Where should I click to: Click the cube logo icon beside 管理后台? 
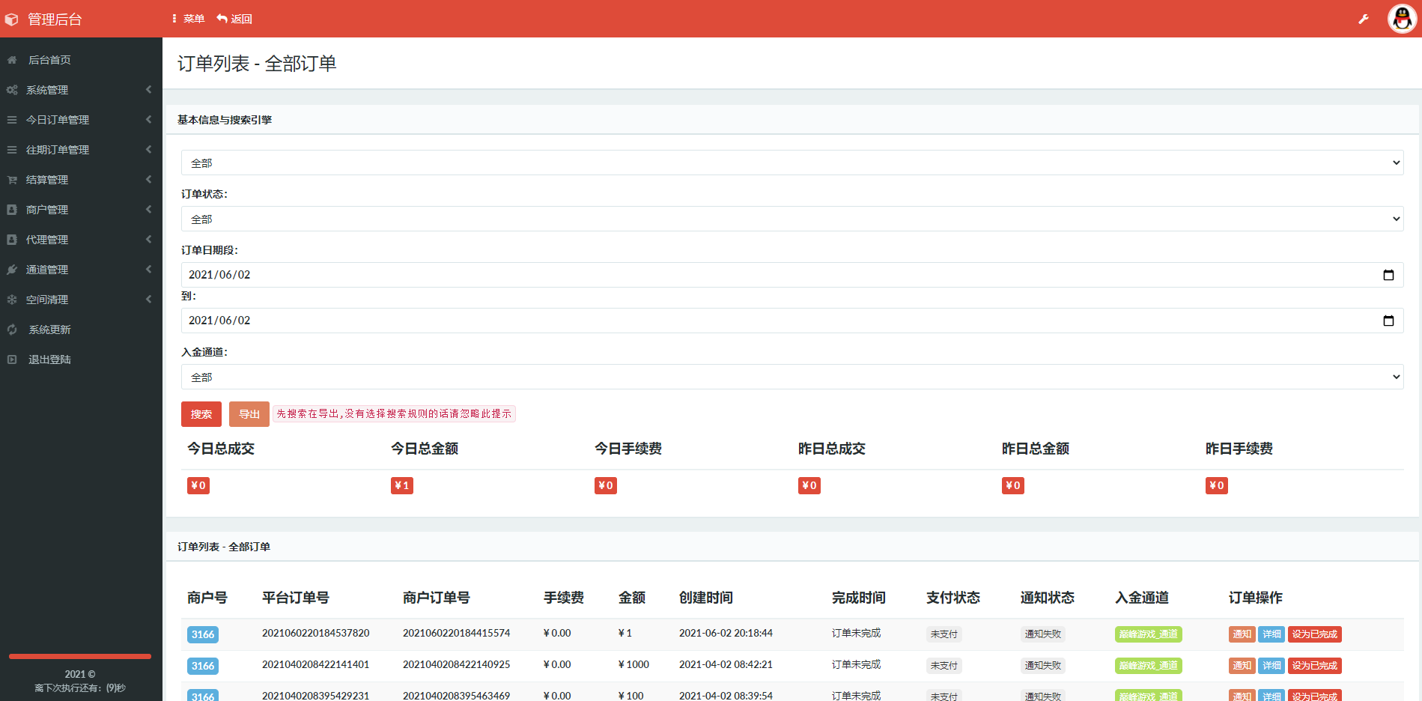coord(11,19)
